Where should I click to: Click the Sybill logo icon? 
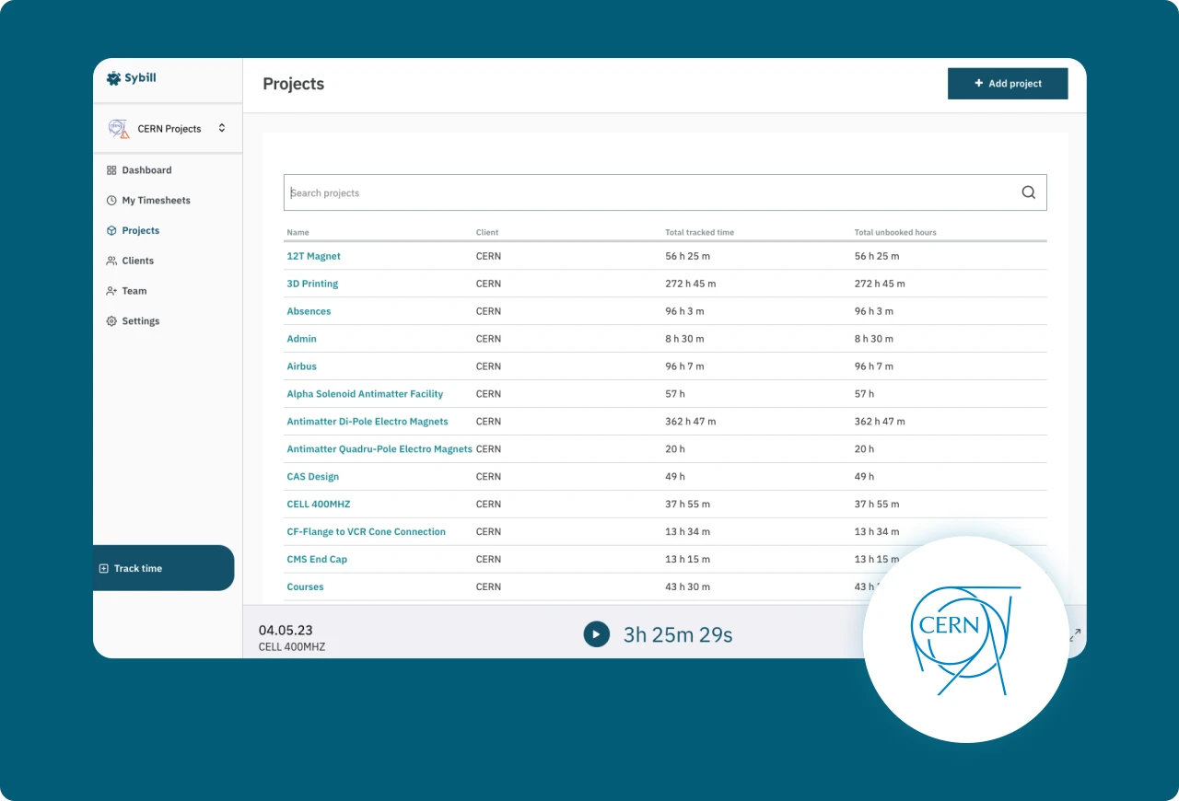pos(112,78)
